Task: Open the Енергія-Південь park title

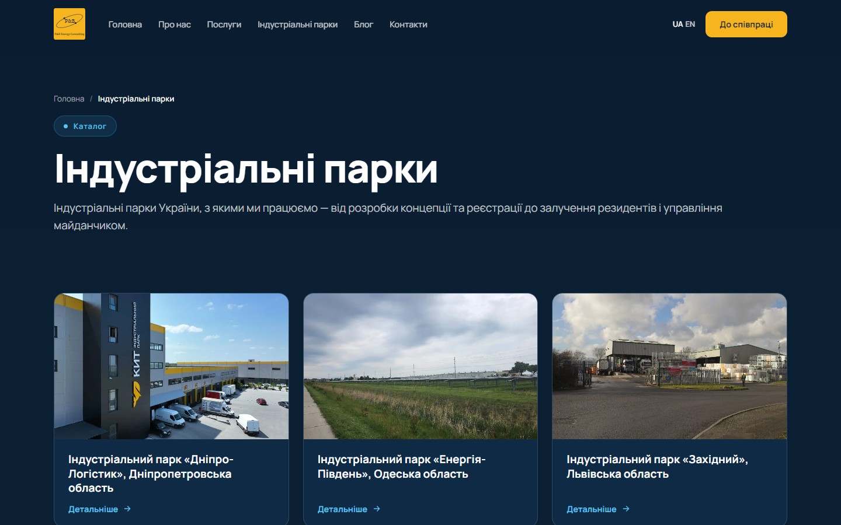Action: point(402,467)
